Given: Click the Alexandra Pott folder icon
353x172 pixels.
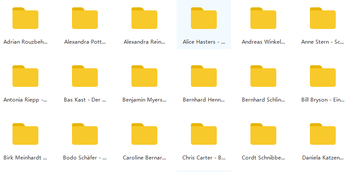Looking at the screenshot, I should [85, 18].
